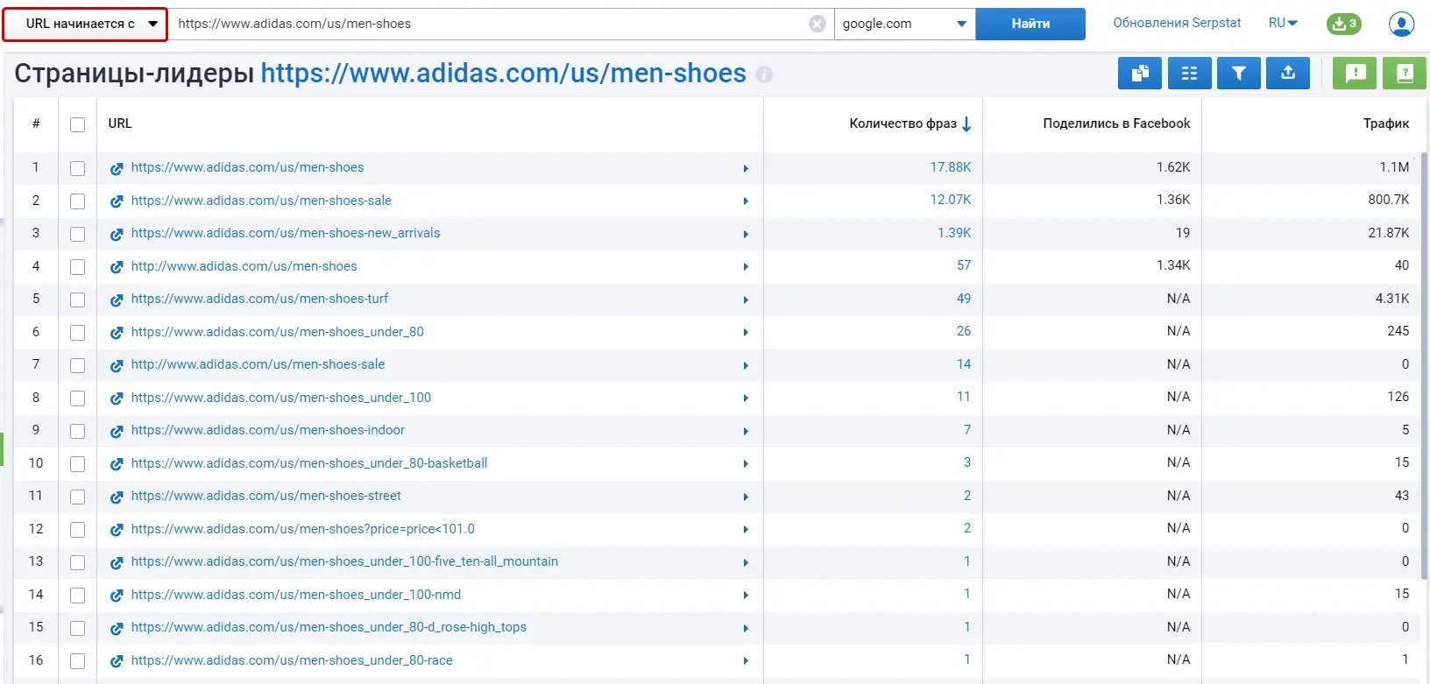
Task: Open the column settings icon button
Action: pos(1189,74)
